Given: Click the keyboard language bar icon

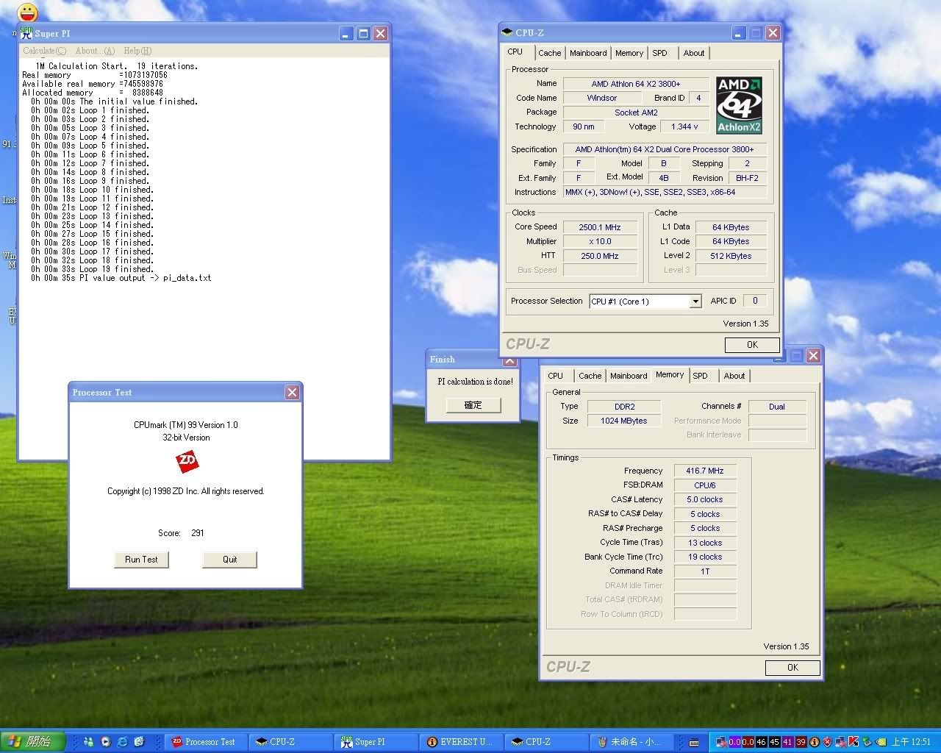Looking at the screenshot, I should (x=694, y=743).
